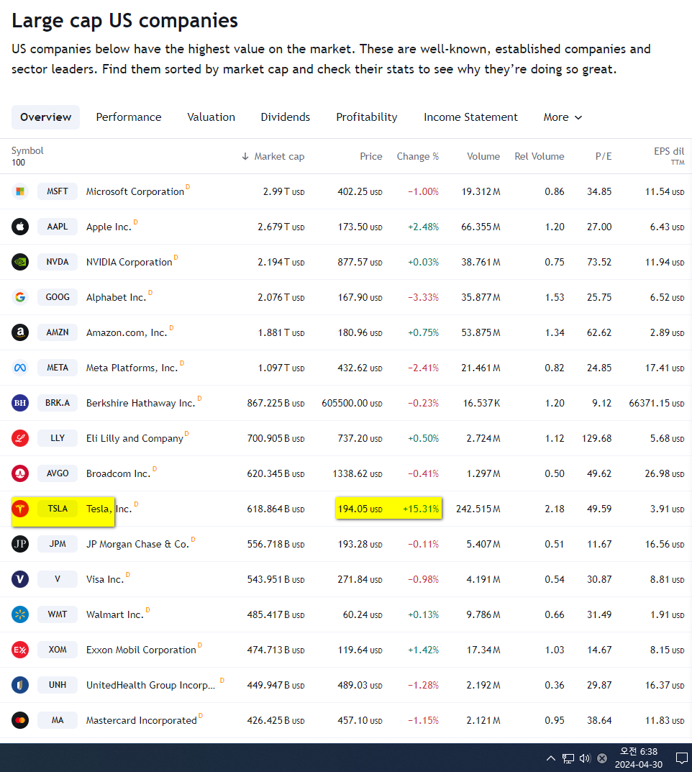The image size is (692, 772).
Task: Click the UNH ticker button
Action: point(58,685)
